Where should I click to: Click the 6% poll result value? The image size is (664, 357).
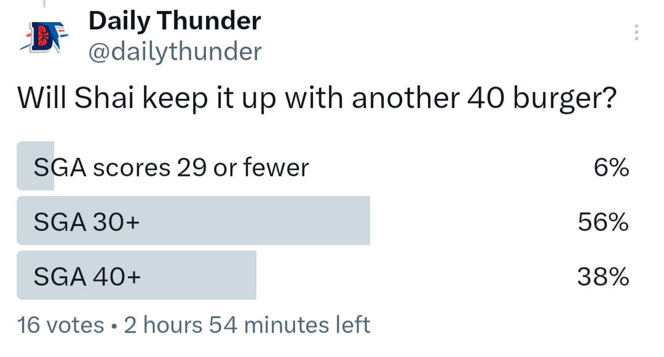(611, 167)
